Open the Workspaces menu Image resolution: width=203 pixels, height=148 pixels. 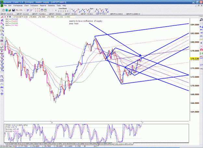pyautogui.click(x=18, y=6)
